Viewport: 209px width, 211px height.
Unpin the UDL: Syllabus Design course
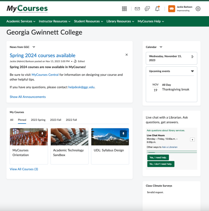[123, 134]
